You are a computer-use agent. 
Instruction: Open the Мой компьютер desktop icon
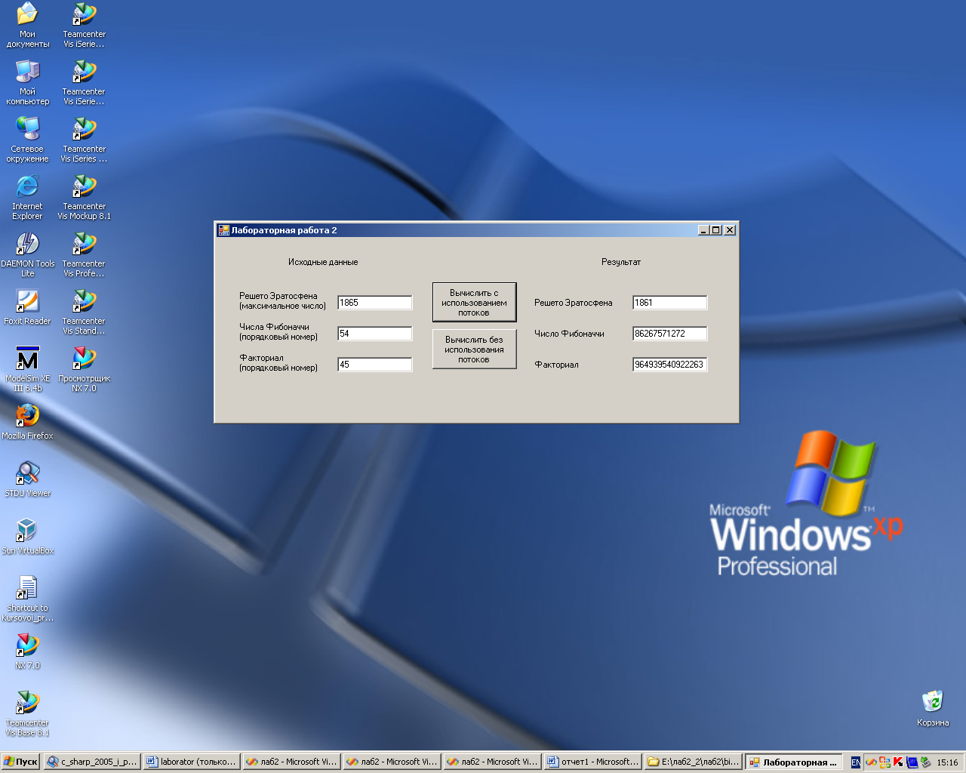(27, 82)
